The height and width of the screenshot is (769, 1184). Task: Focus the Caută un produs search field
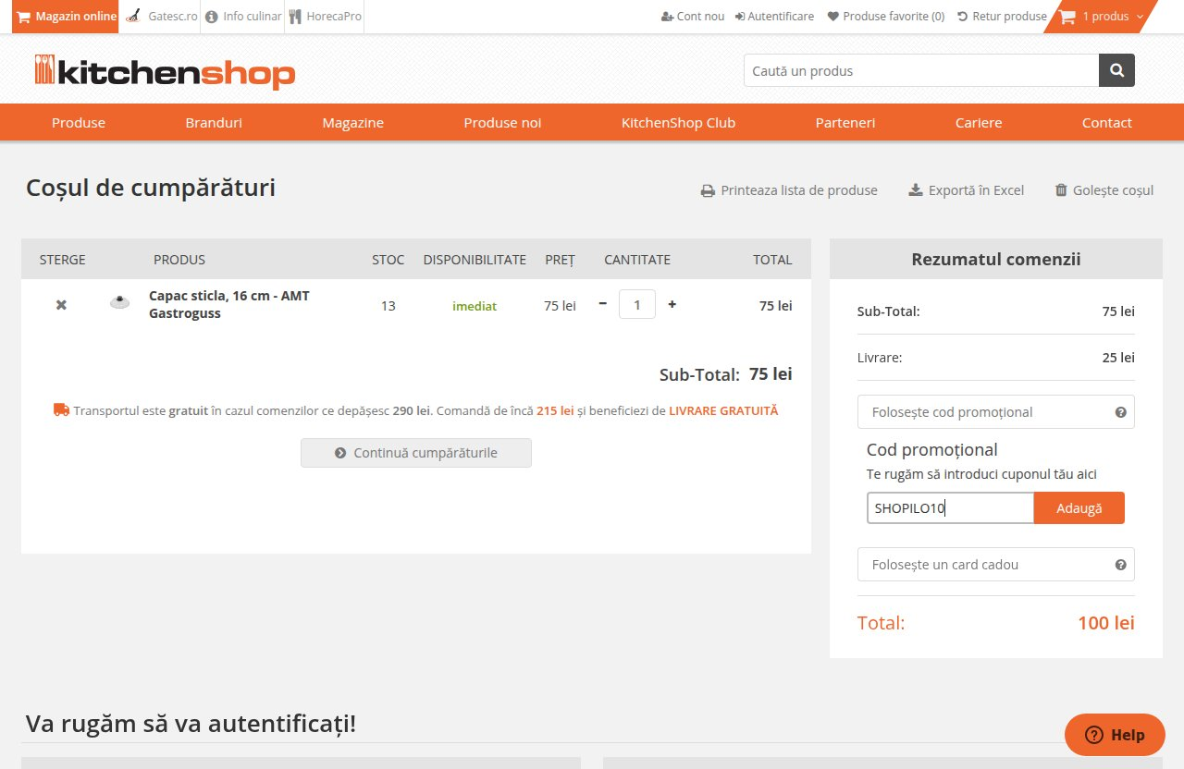921,70
